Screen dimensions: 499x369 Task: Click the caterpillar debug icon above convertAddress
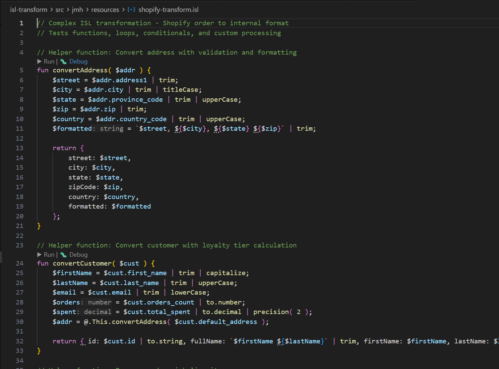[63, 61]
